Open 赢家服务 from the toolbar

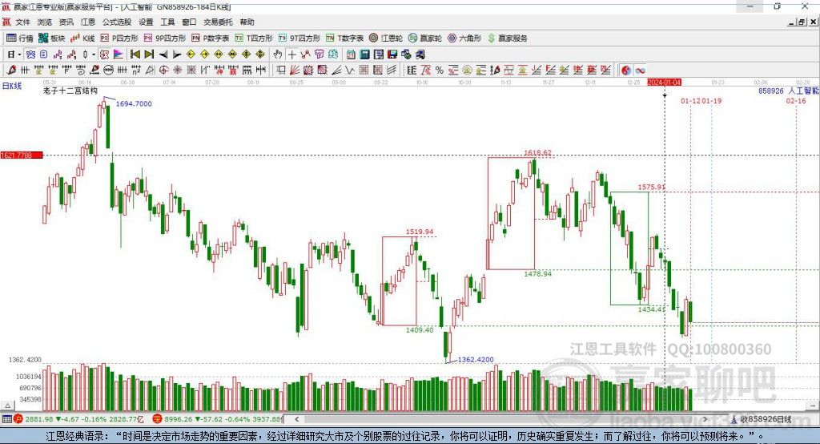[x=506, y=38]
